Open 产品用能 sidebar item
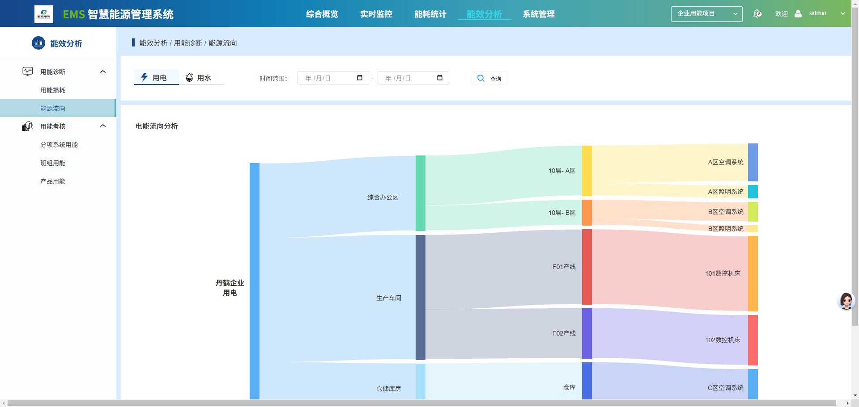The width and height of the screenshot is (859, 407). click(53, 181)
